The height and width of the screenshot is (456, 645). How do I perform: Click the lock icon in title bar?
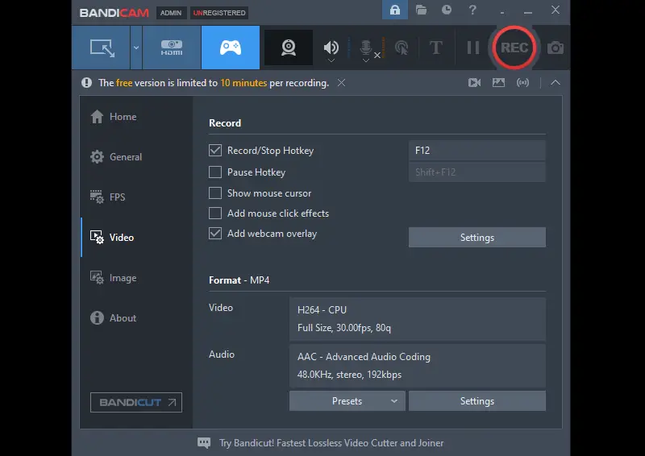coord(395,10)
